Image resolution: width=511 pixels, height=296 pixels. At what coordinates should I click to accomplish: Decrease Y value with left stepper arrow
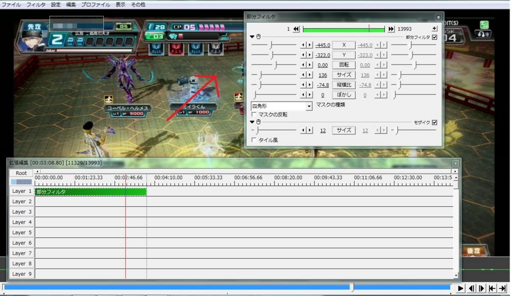(303, 55)
